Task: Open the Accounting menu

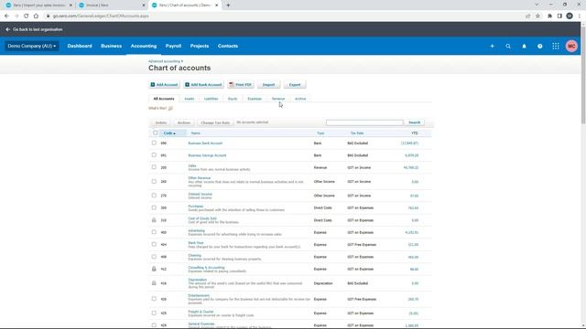Action: (144, 47)
